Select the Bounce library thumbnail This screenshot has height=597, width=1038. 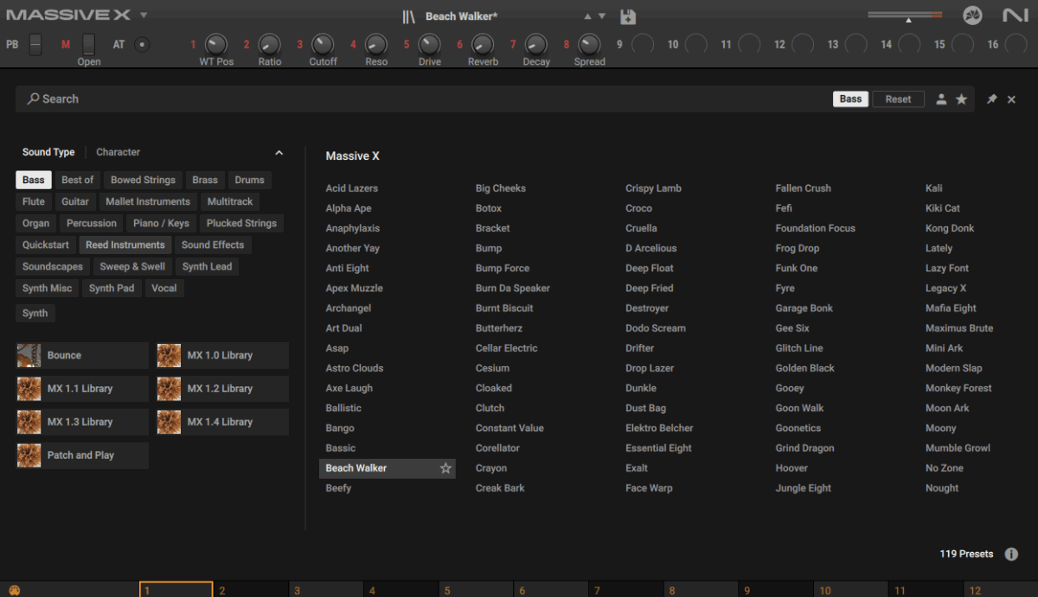29,355
